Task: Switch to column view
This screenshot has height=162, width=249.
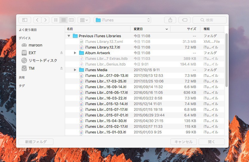Action: (x=71, y=20)
